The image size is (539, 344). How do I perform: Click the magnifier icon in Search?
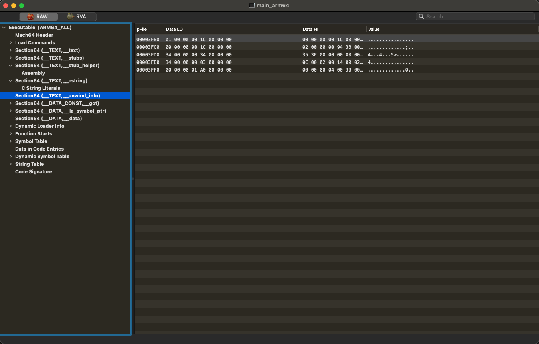(x=421, y=16)
